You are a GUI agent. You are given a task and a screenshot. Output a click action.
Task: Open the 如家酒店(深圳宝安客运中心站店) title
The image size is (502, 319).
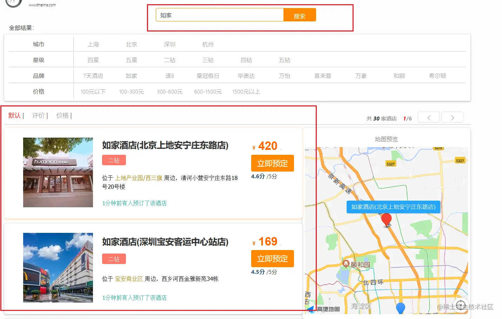[165, 242]
